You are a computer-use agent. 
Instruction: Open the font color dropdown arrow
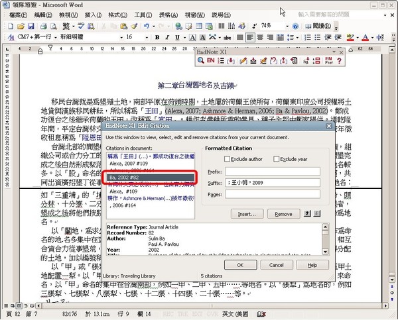point(372,38)
